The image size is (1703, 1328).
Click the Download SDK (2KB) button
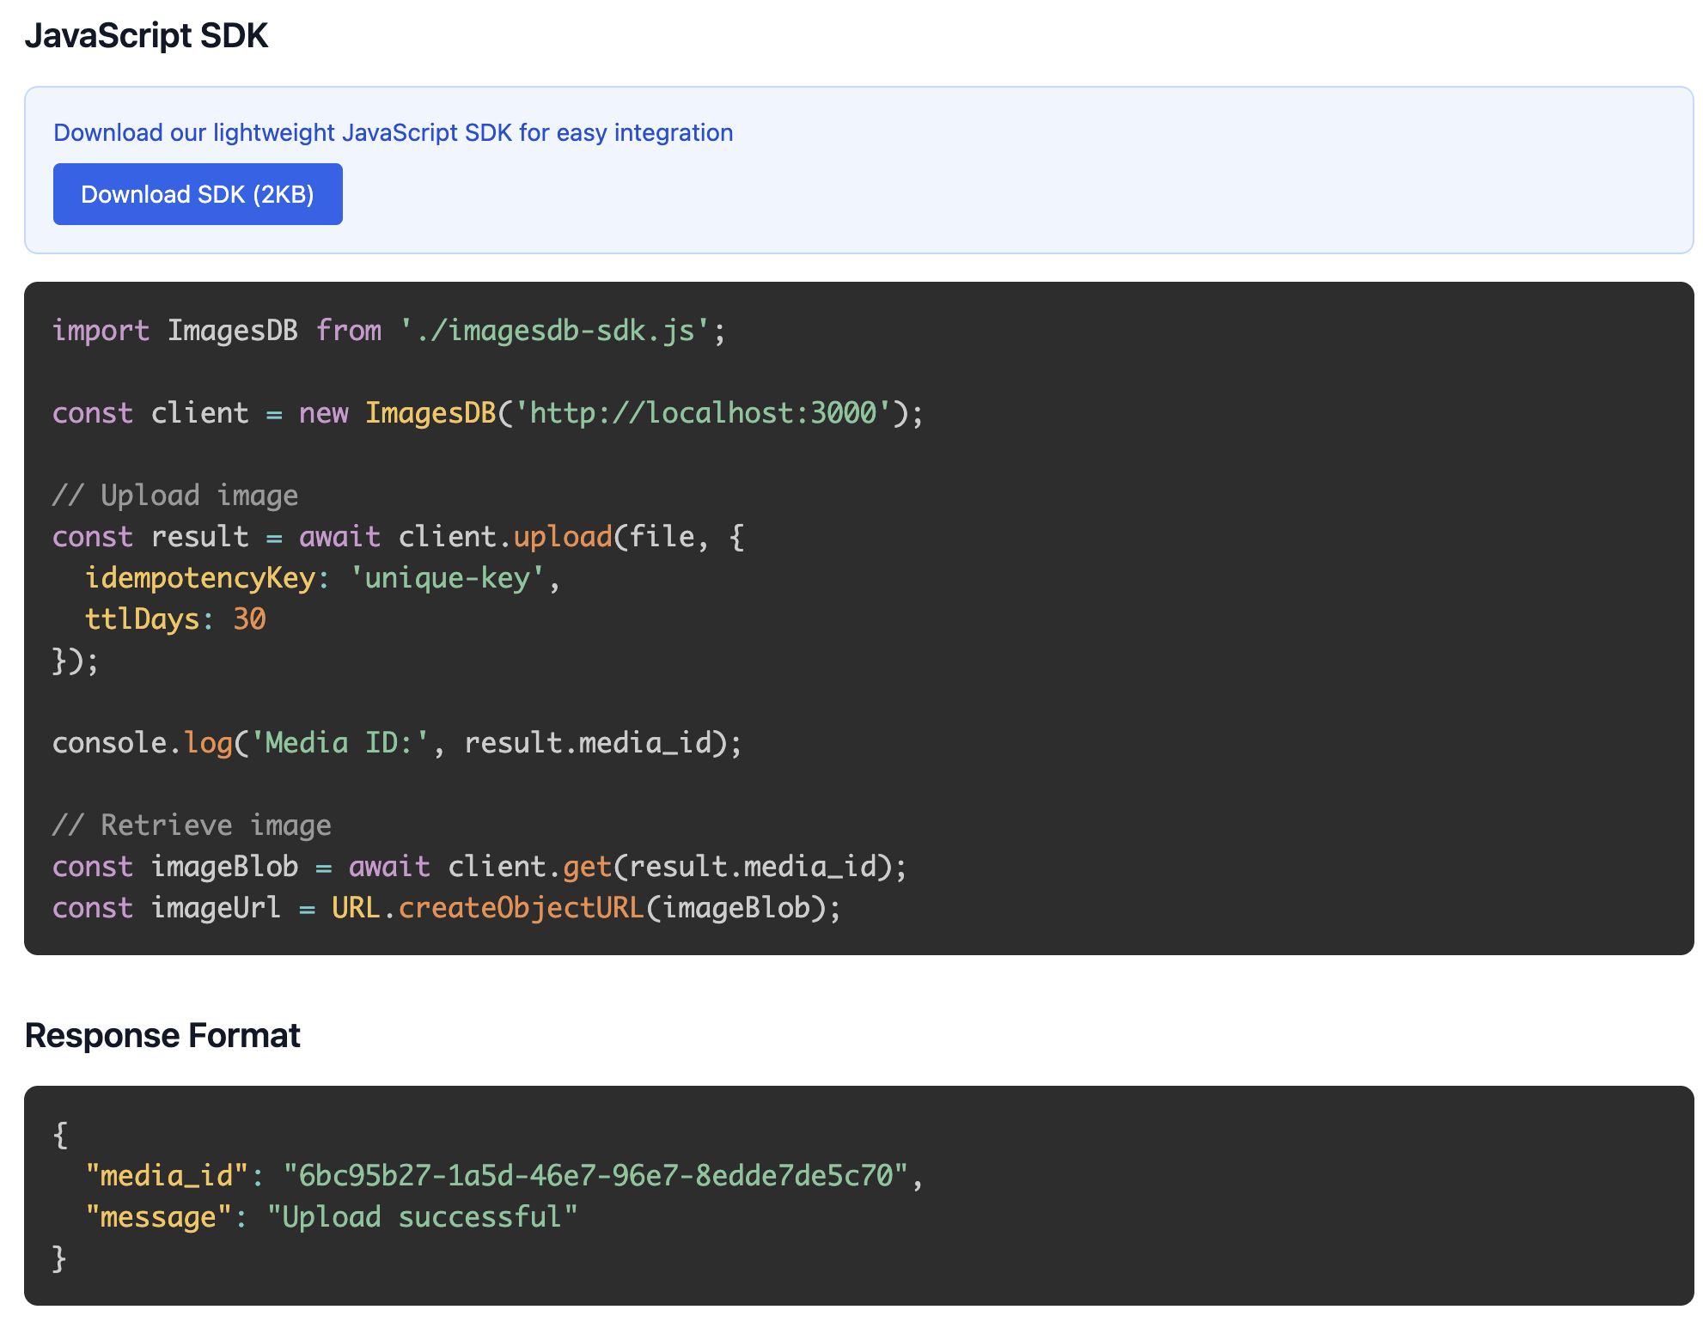(x=197, y=193)
